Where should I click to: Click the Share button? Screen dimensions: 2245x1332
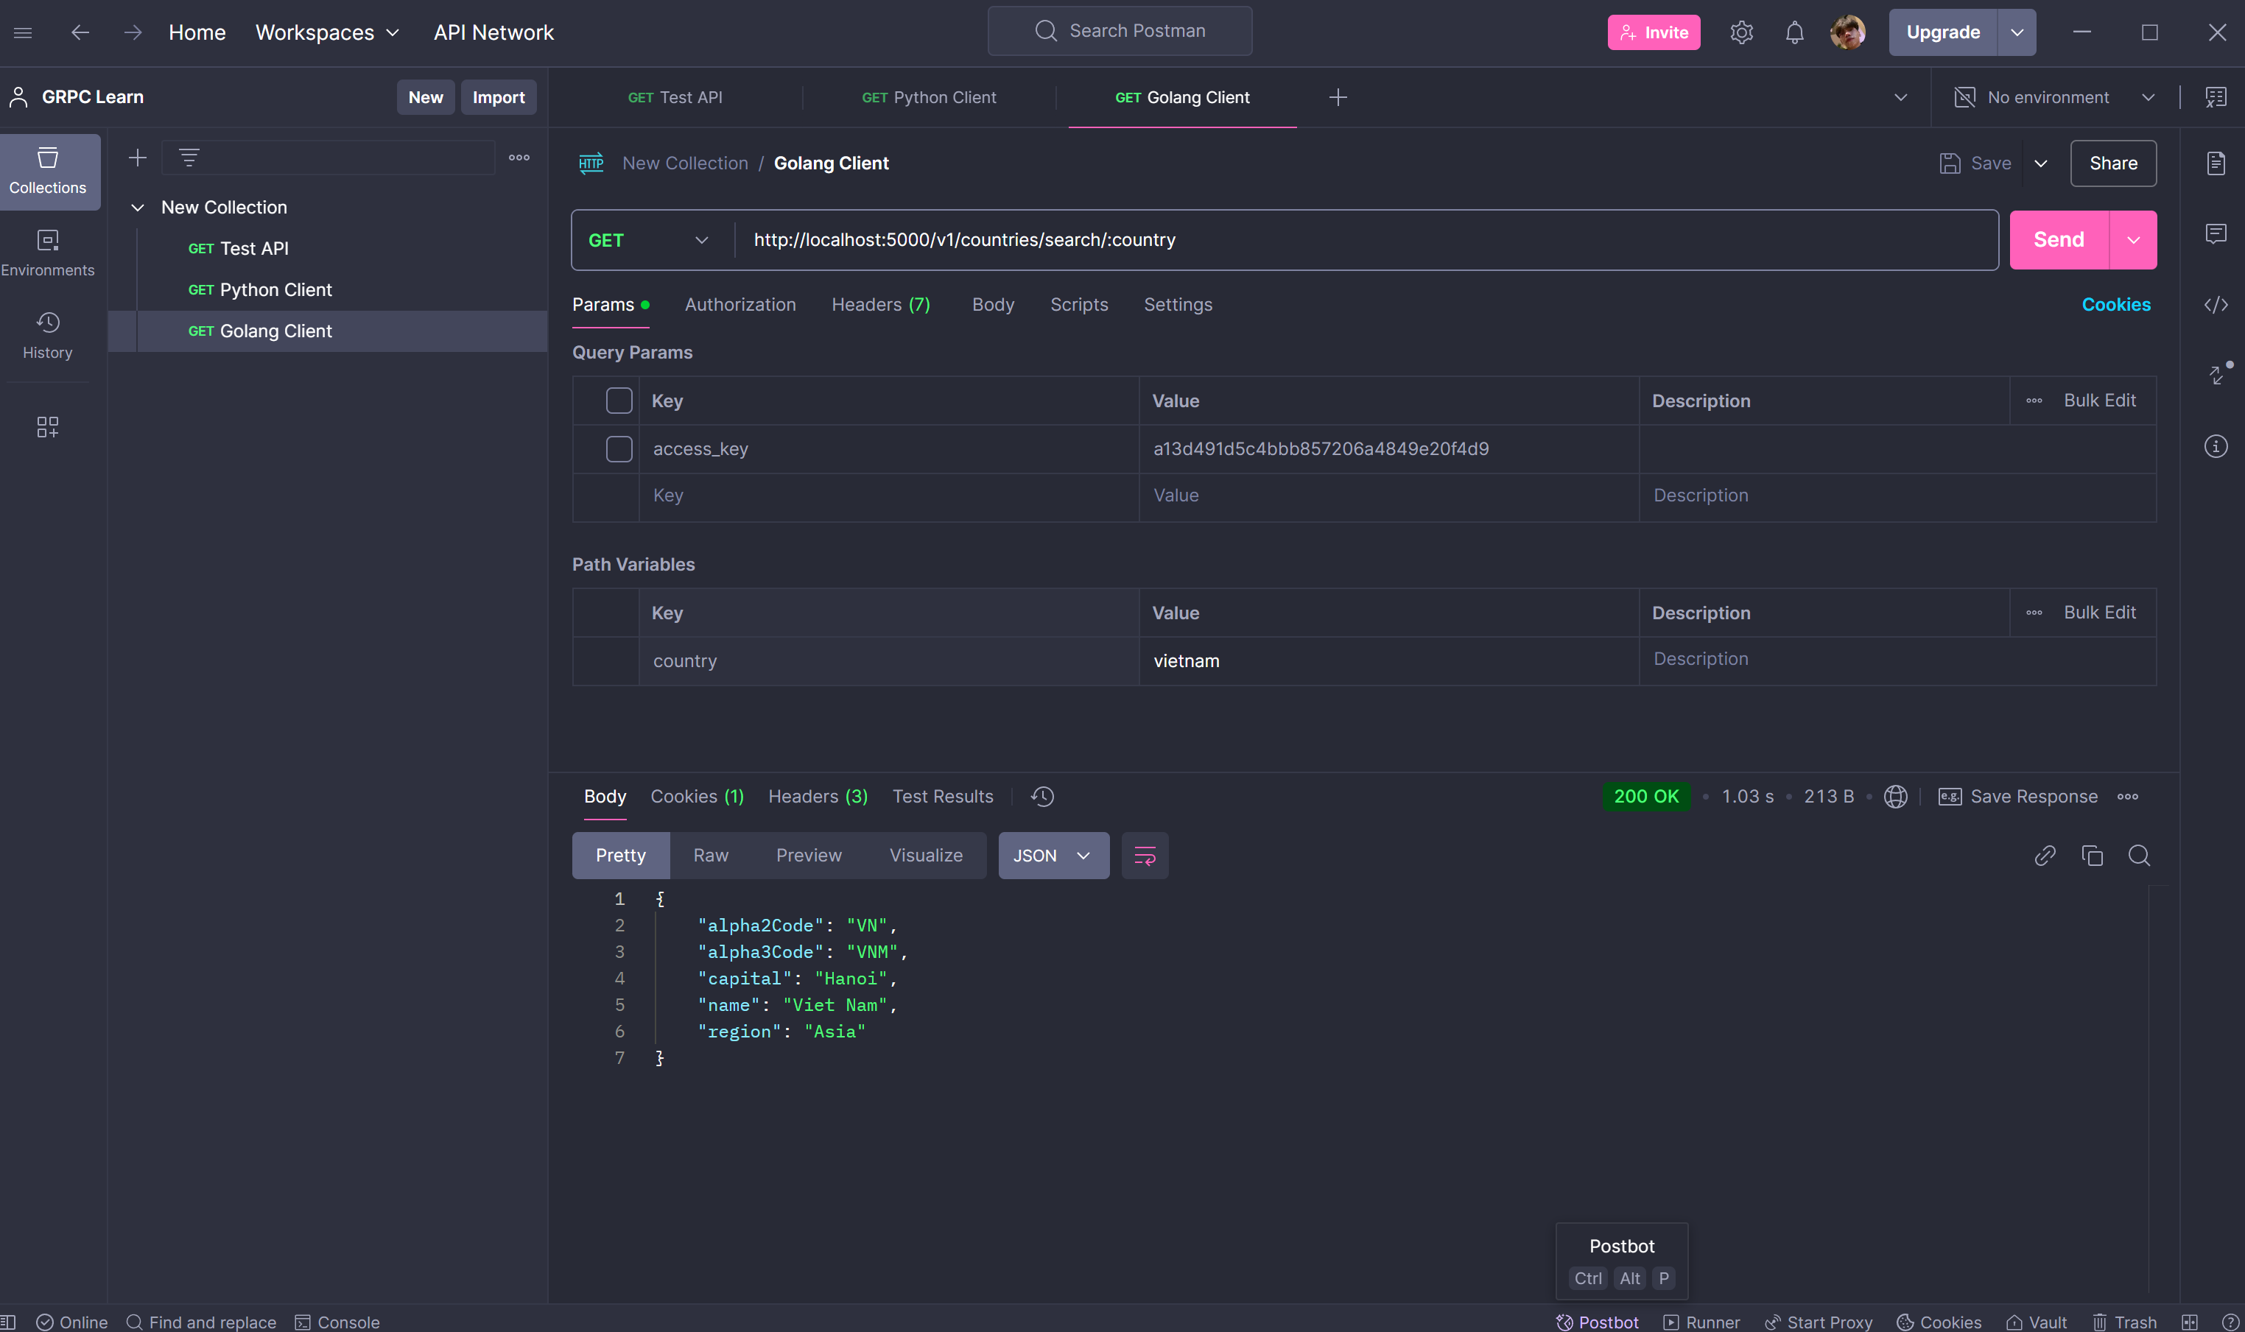tap(2113, 163)
